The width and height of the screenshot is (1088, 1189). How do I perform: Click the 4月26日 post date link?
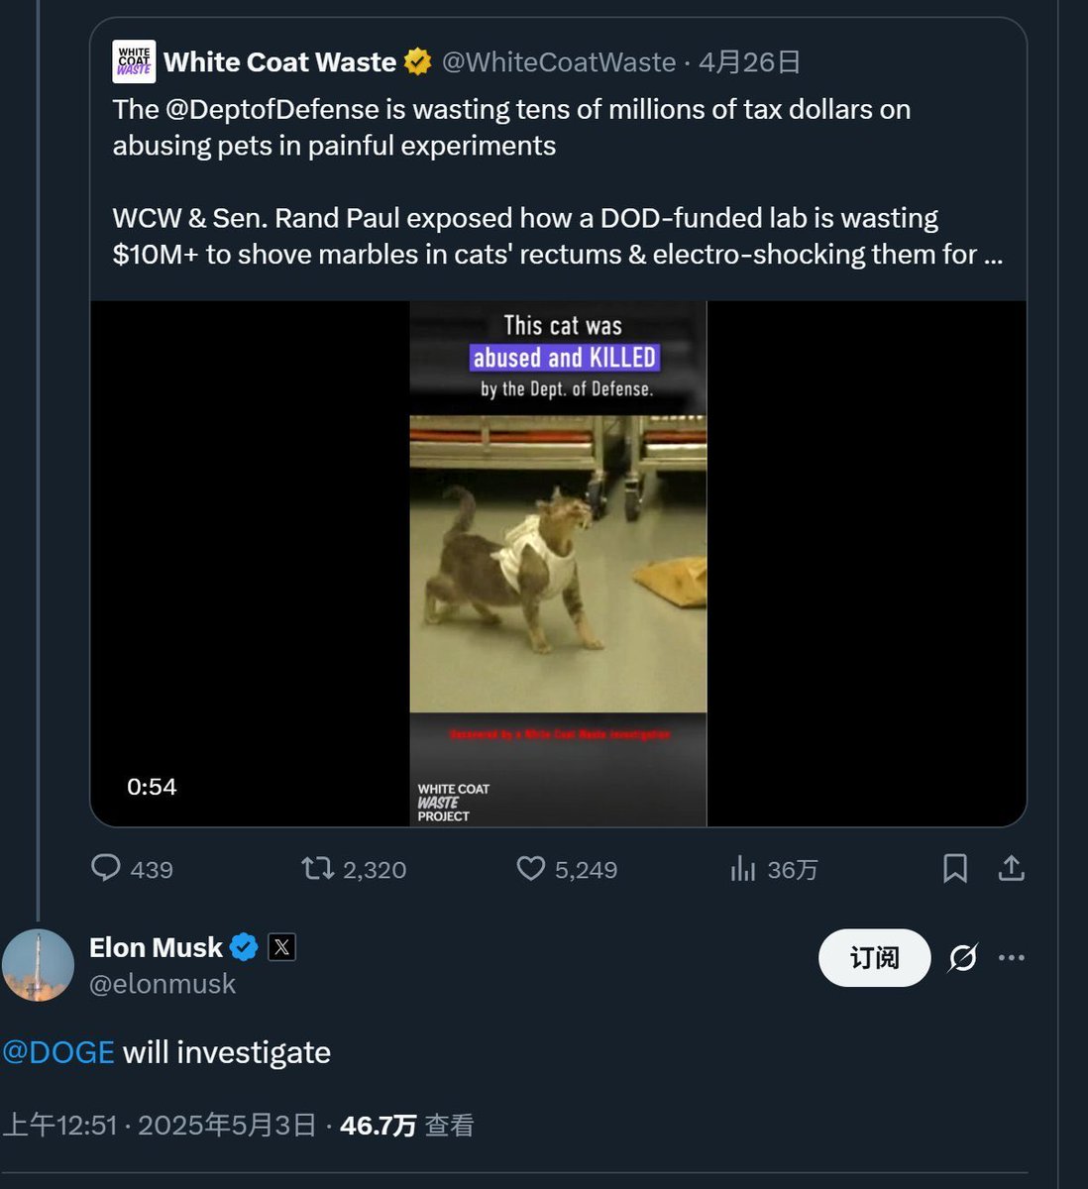click(x=749, y=62)
